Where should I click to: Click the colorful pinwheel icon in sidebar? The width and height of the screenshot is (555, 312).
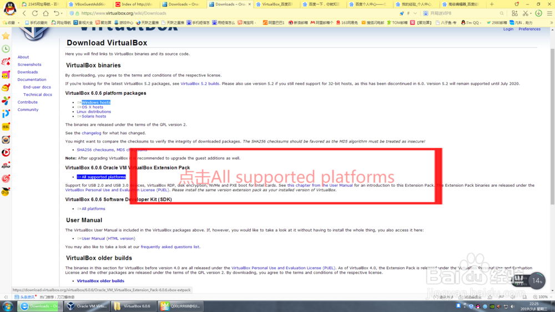(6, 101)
